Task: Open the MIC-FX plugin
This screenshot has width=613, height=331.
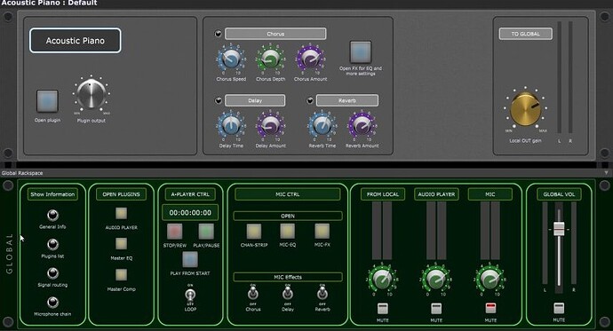Action: pyautogui.click(x=322, y=232)
